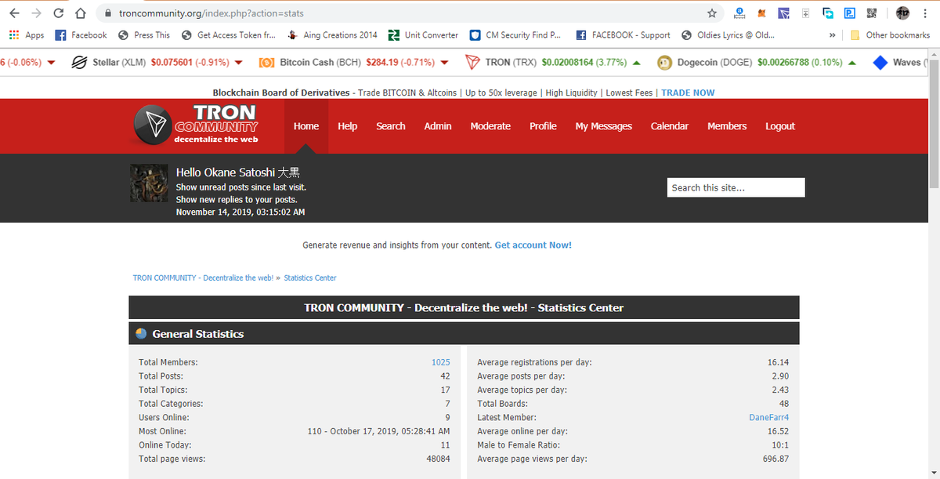940x479 pixels.
Task: Open the Chrome profile avatar
Action: [902, 13]
